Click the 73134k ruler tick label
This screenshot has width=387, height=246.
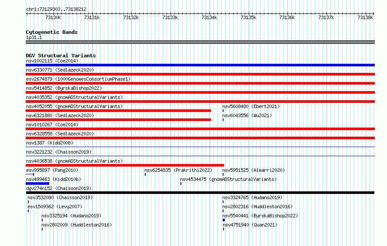(209, 17)
